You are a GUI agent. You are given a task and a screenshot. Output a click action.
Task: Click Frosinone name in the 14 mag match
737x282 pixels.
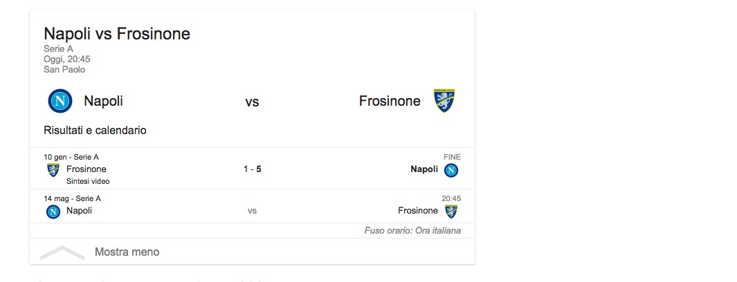point(418,211)
